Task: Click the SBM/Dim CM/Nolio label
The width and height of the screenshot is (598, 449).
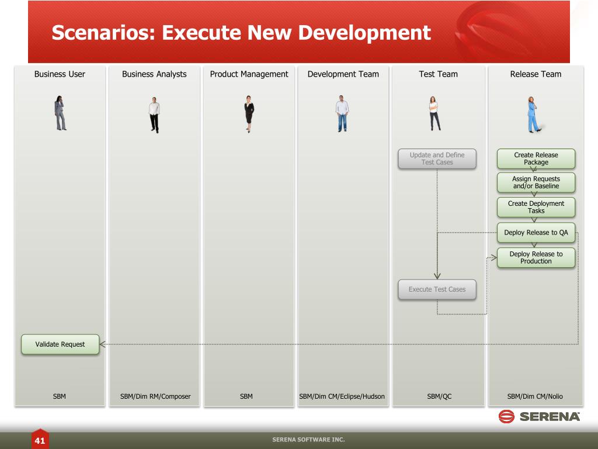Action: coord(535,396)
